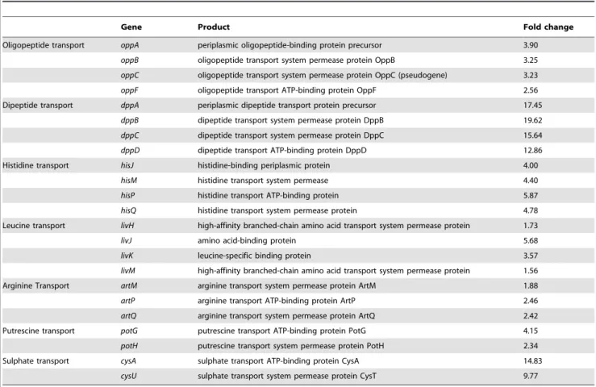Click the Sulphate transport row label

tap(35, 360)
